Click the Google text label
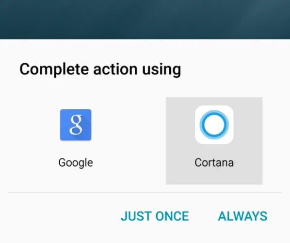The image size is (290, 243). 76,163
